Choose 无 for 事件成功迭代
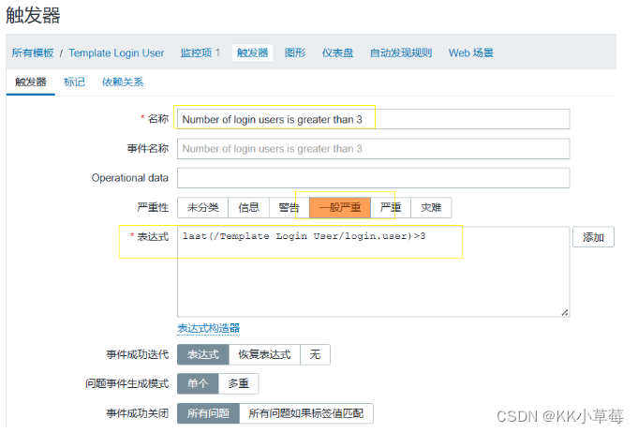The height and width of the screenshot is (433, 638). pyautogui.click(x=315, y=354)
